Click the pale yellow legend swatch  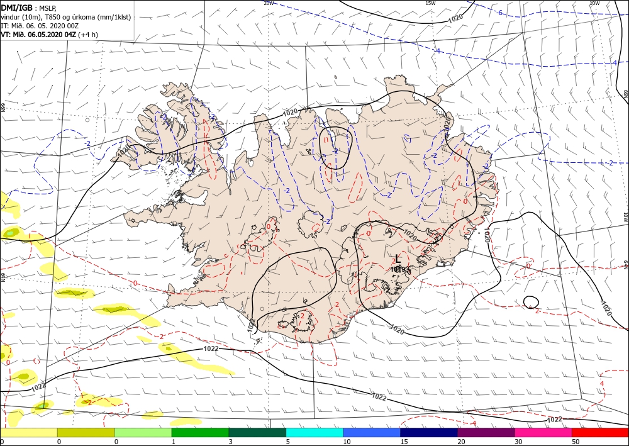click(28, 432)
